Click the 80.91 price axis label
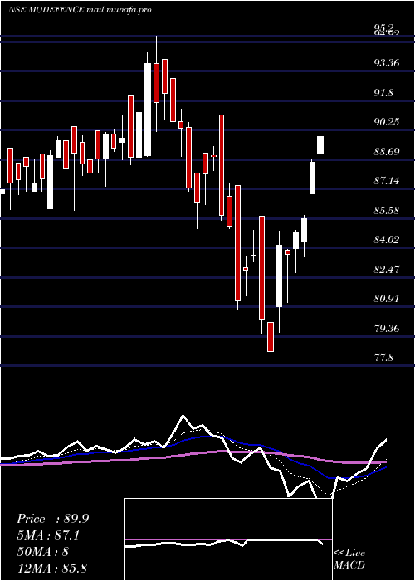The image size is (415, 581). click(387, 299)
